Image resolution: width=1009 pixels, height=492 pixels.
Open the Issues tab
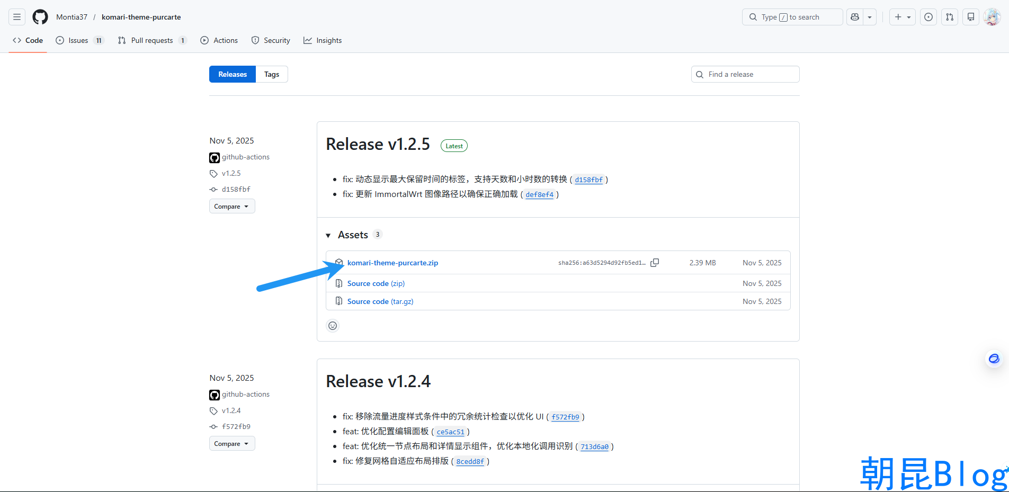click(x=80, y=40)
